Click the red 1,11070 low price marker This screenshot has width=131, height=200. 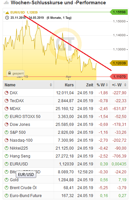119,76
